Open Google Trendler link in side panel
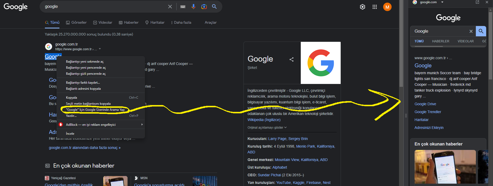Viewport: 493px width, 186px height. 428,112
